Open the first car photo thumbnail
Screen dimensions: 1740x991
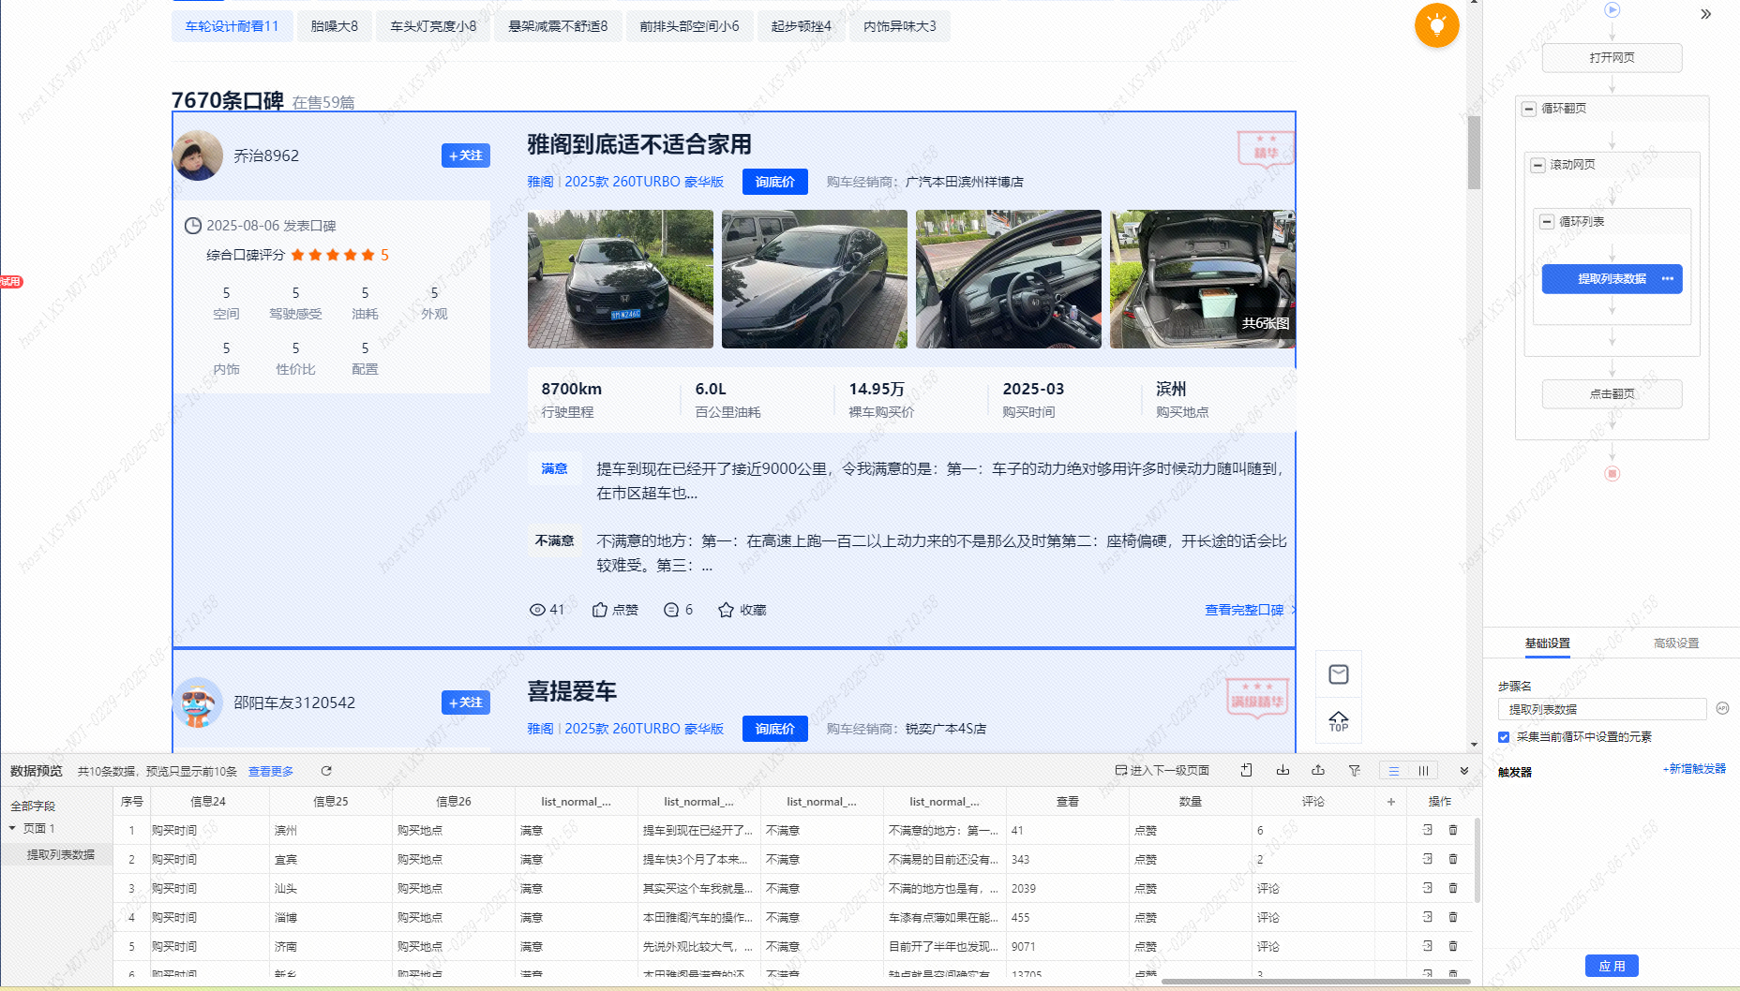pos(621,279)
